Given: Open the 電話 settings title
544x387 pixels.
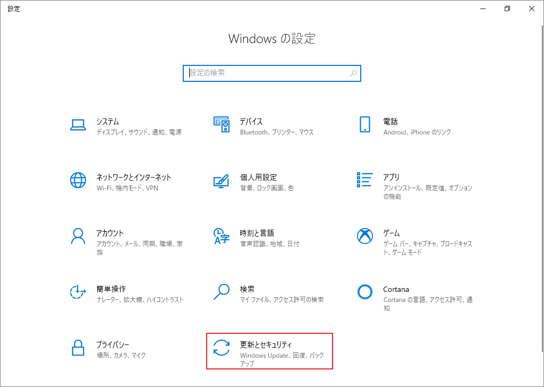Looking at the screenshot, I should 390,122.
